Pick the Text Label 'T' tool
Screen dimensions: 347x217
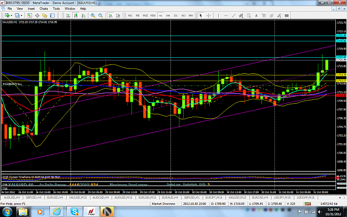(264, 16)
